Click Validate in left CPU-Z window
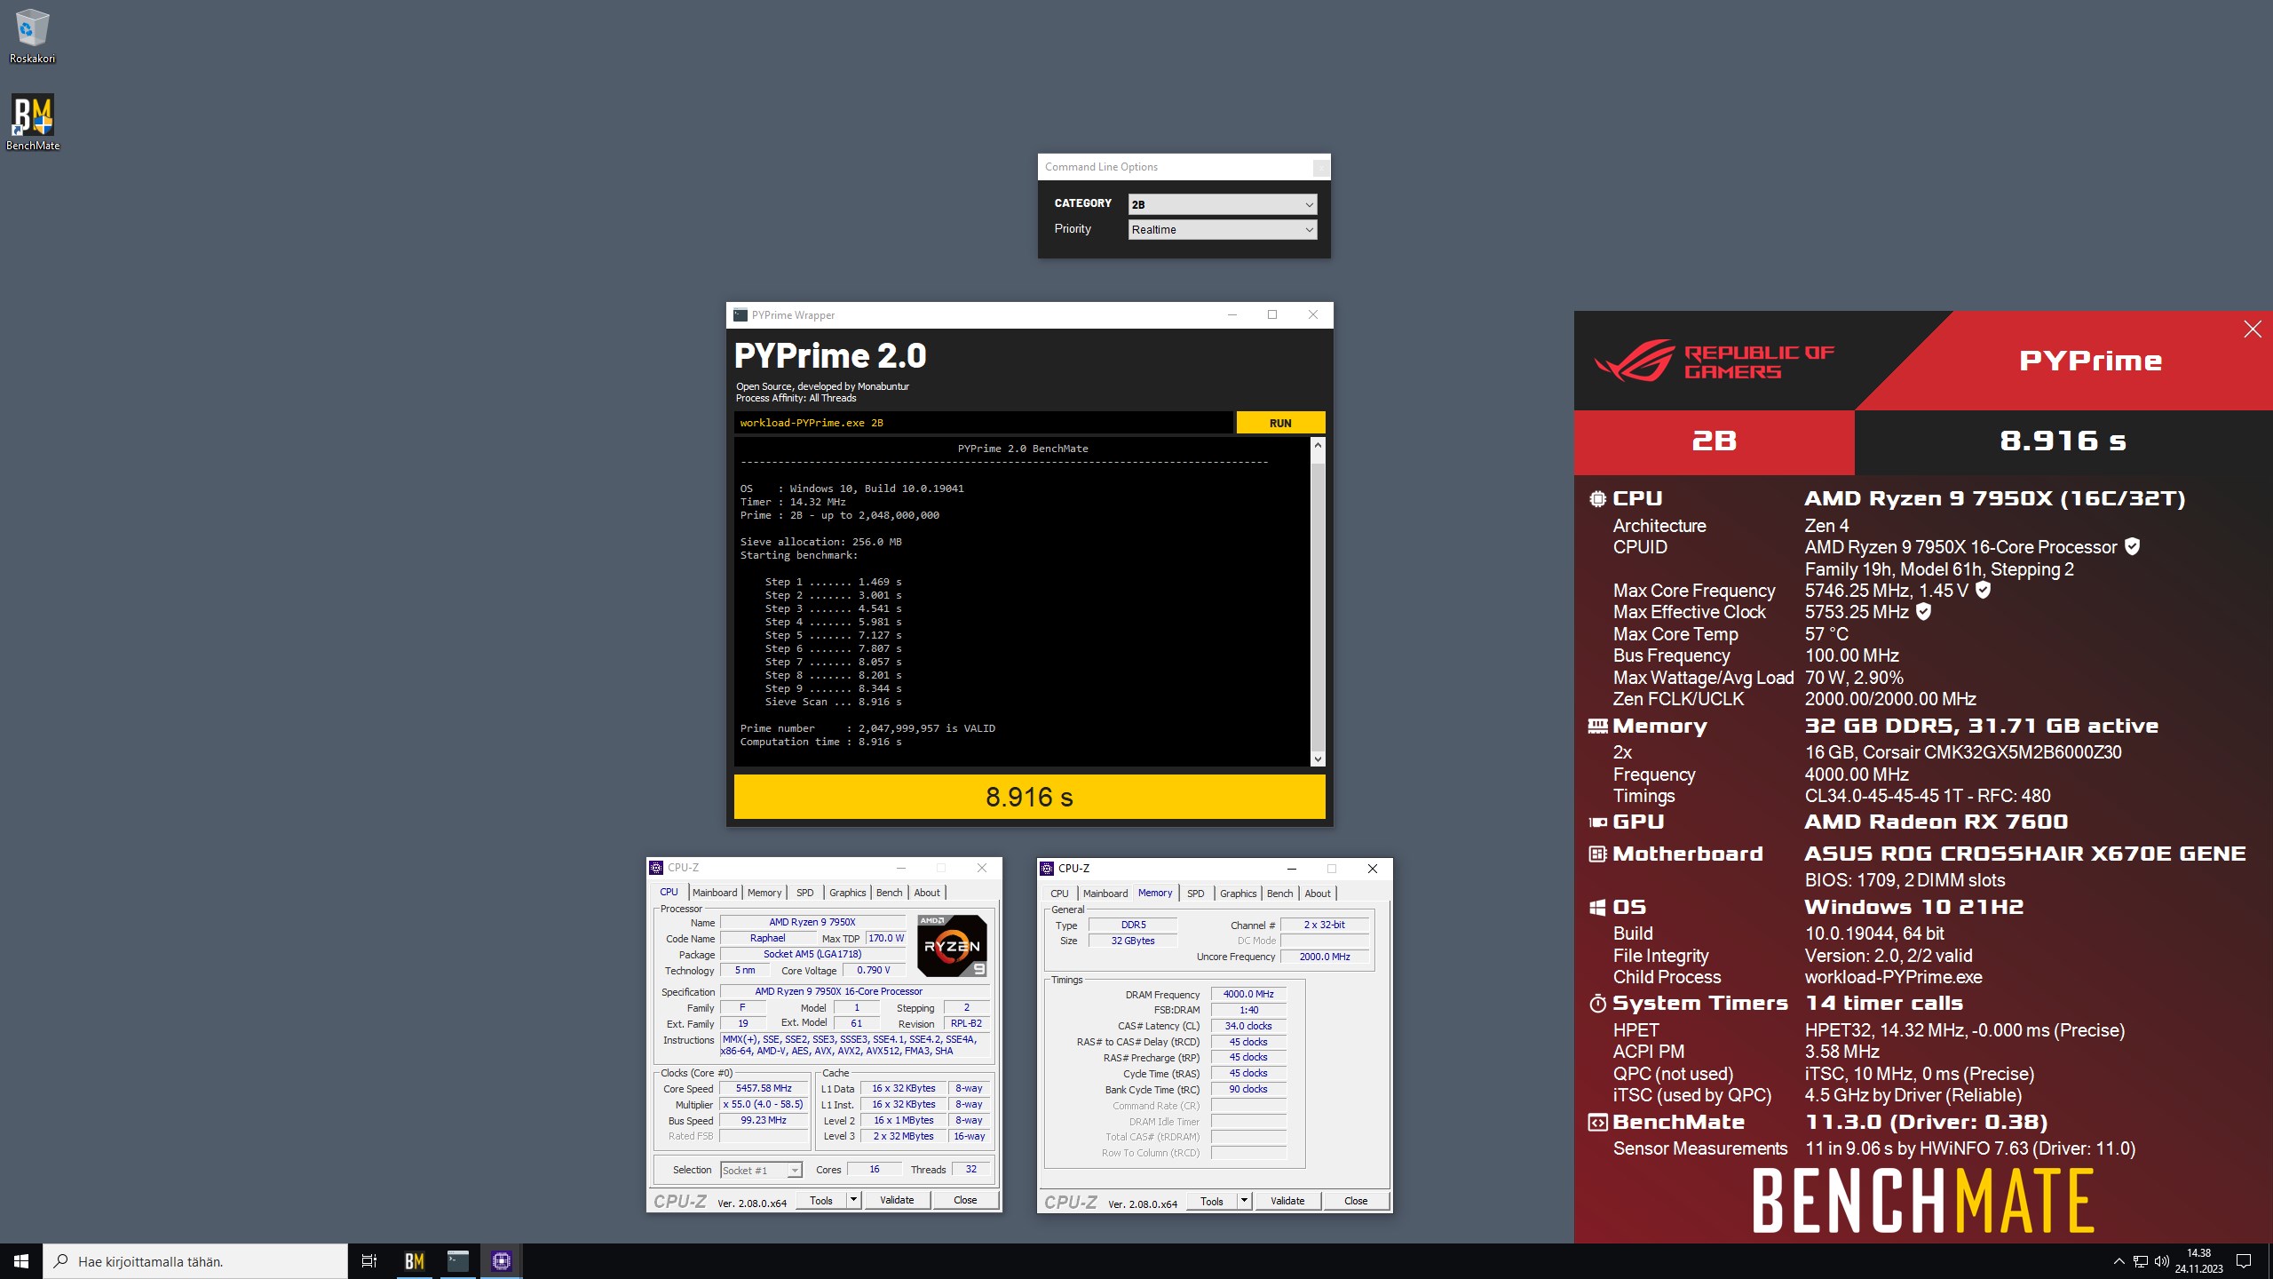The image size is (2273, 1279). [x=896, y=1201]
